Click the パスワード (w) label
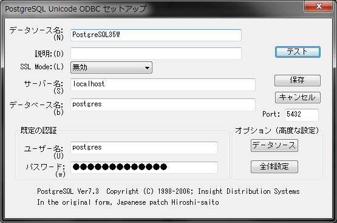The height and width of the screenshot is (223, 337). tap(45, 170)
